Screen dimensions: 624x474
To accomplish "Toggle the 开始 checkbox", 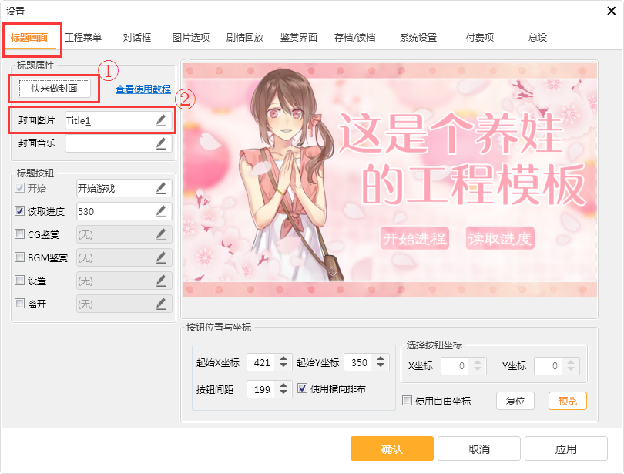I will click(19, 187).
